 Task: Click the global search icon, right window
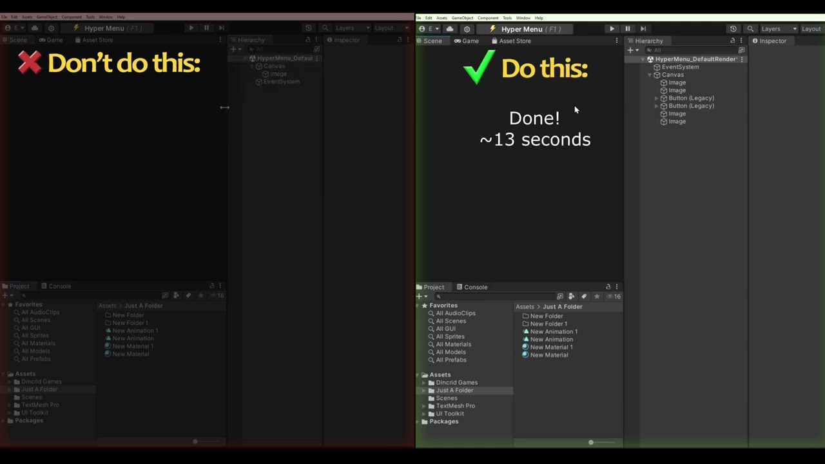tap(750, 28)
